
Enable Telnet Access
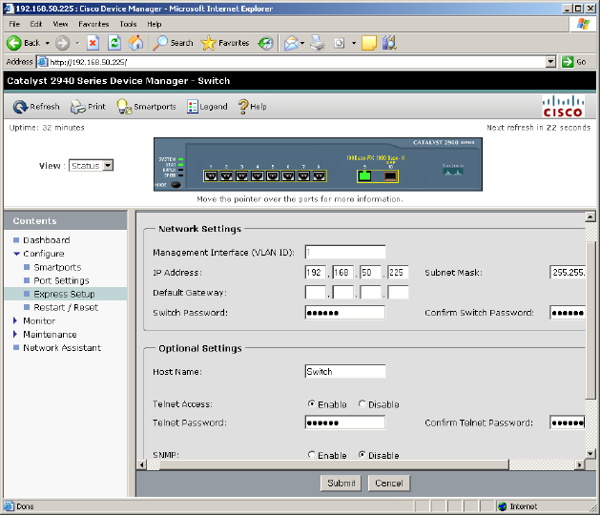click(x=312, y=404)
